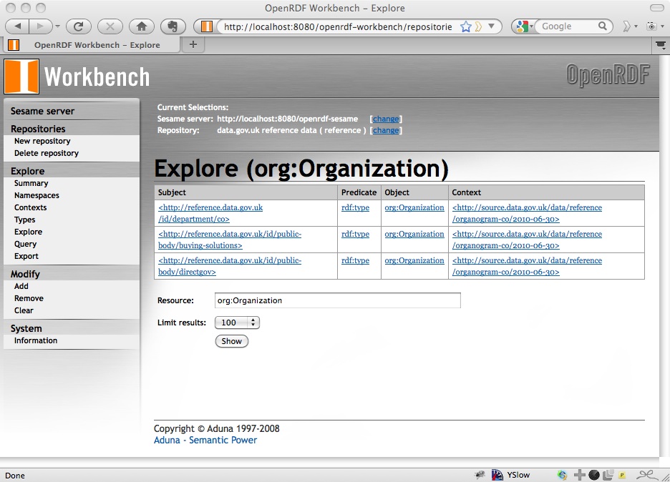Image resolution: width=670 pixels, height=482 pixels.
Task: Open a new tab with plus button
Action: (x=193, y=44)
